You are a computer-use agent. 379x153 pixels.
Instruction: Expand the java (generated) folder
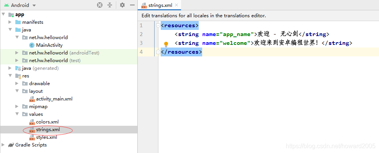(x=10, y=68)
